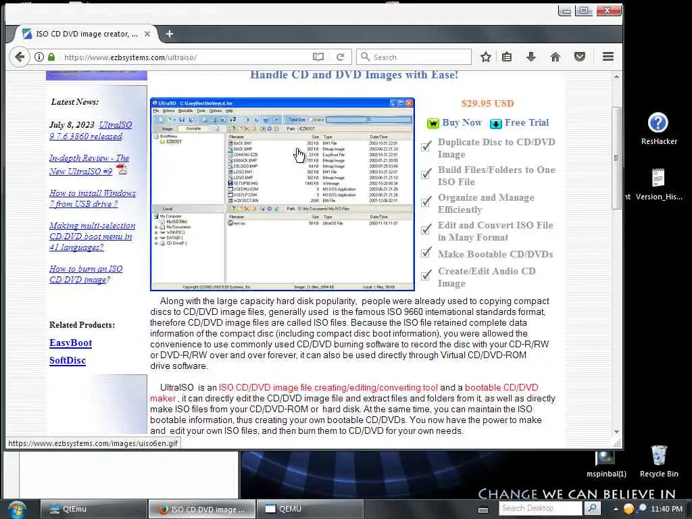Viewport: 692px width, 519px height.
Task: Show bookmarks list icon
Action: tap(507, 57)
